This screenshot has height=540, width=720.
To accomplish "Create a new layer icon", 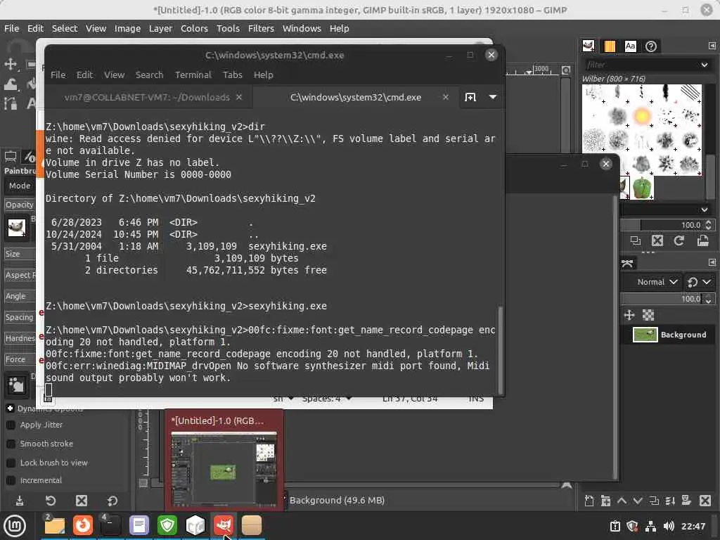I will pos(589,501).
